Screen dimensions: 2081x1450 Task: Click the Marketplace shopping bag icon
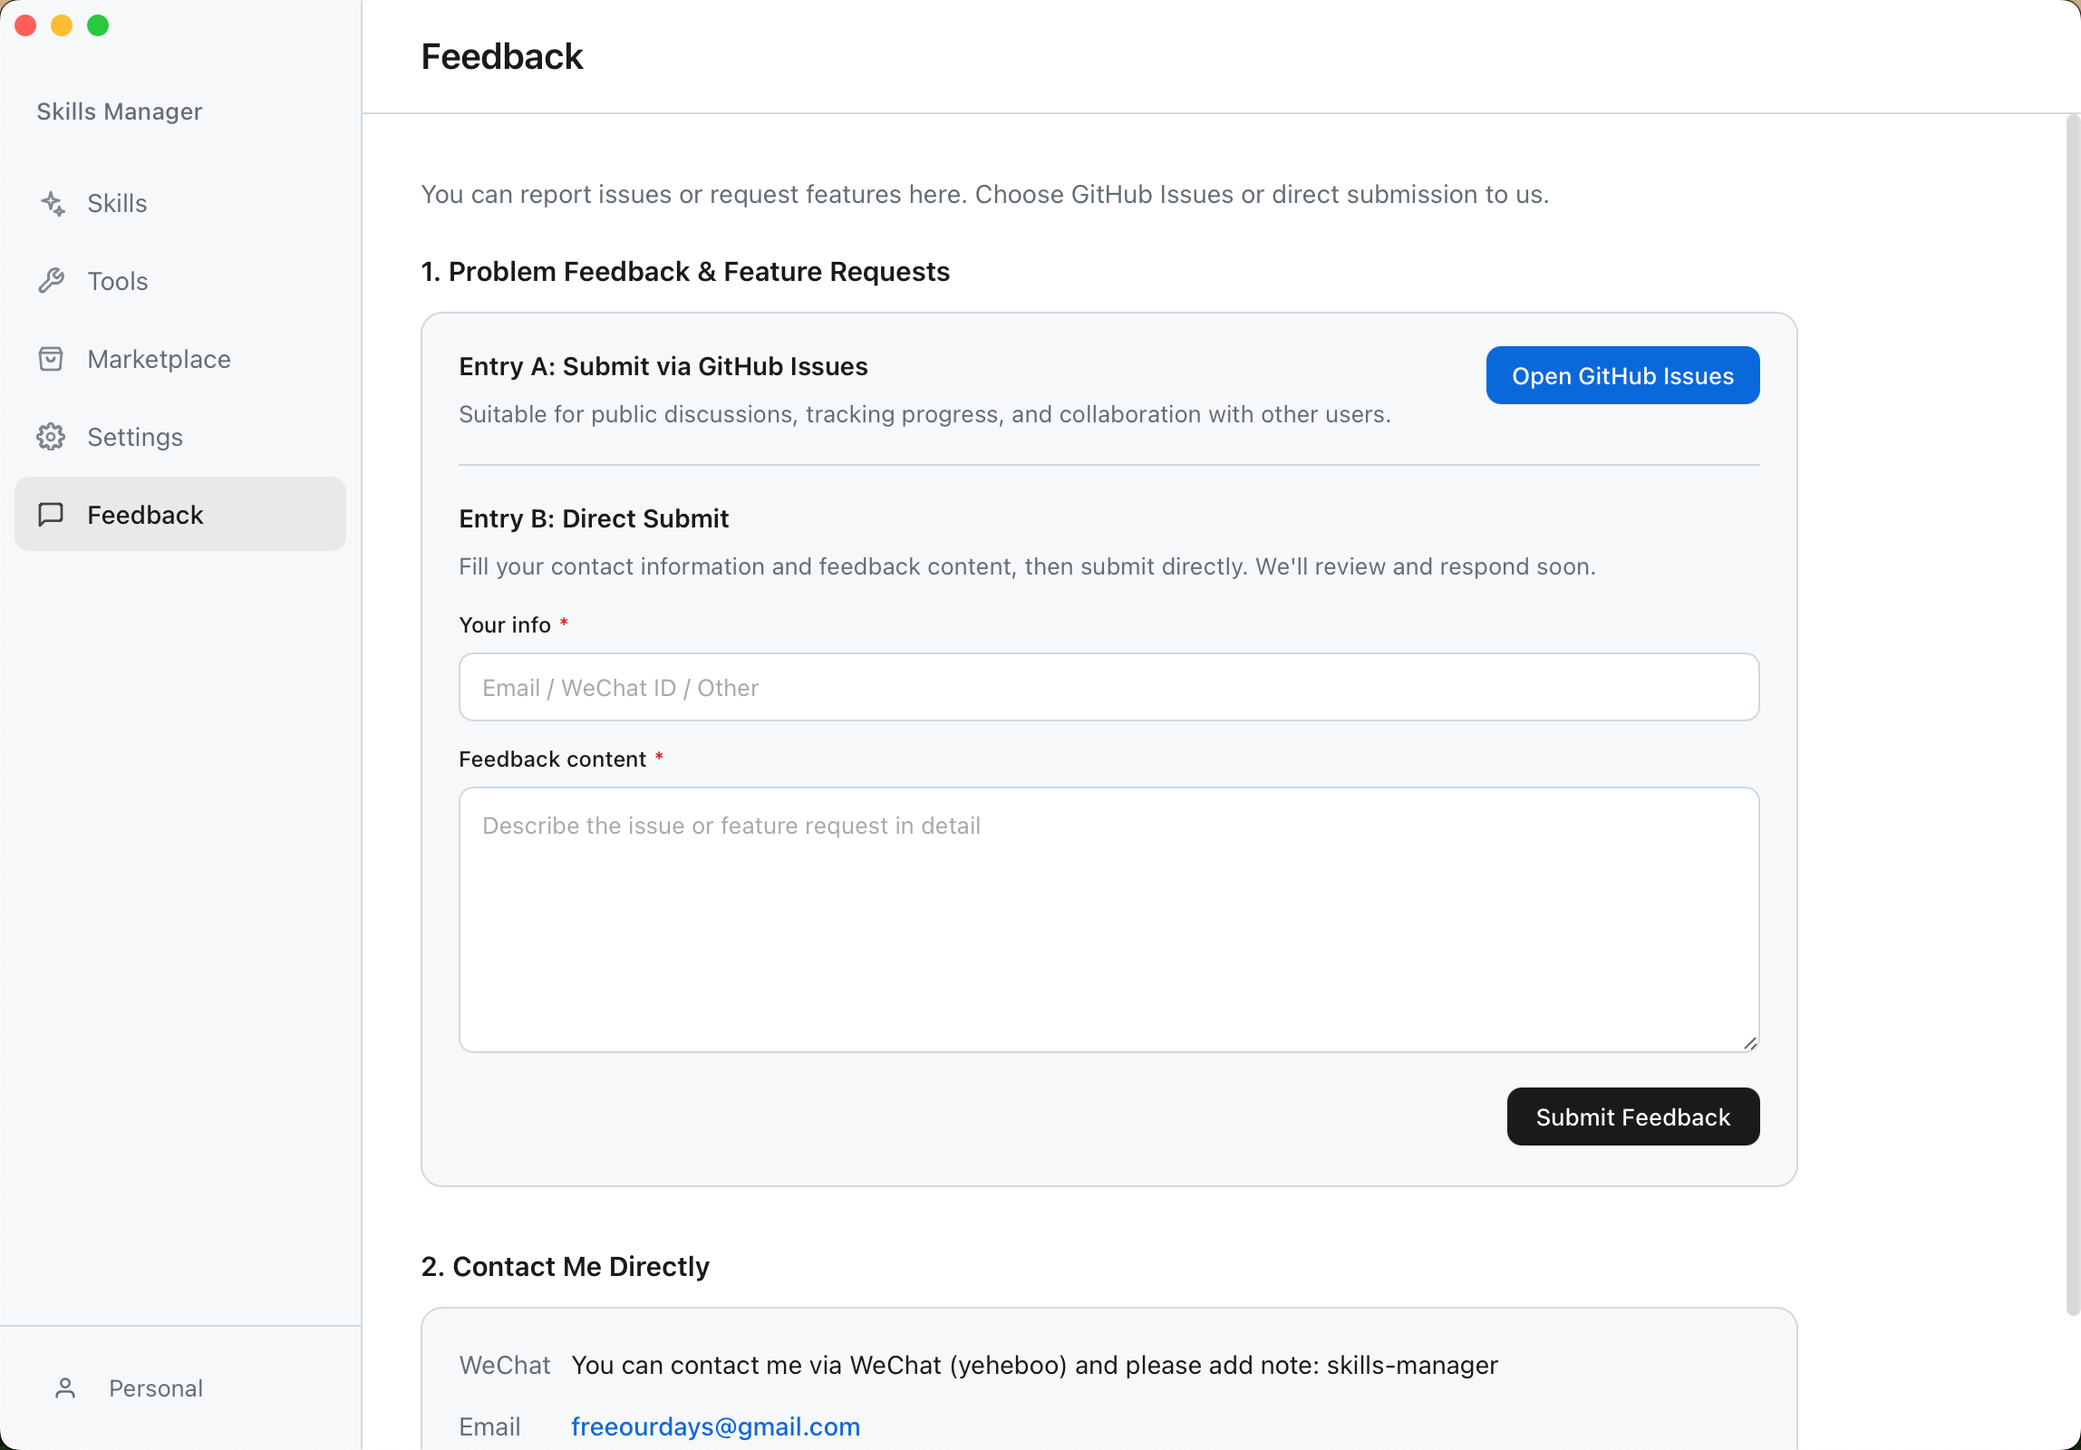(x=51, y=359)
